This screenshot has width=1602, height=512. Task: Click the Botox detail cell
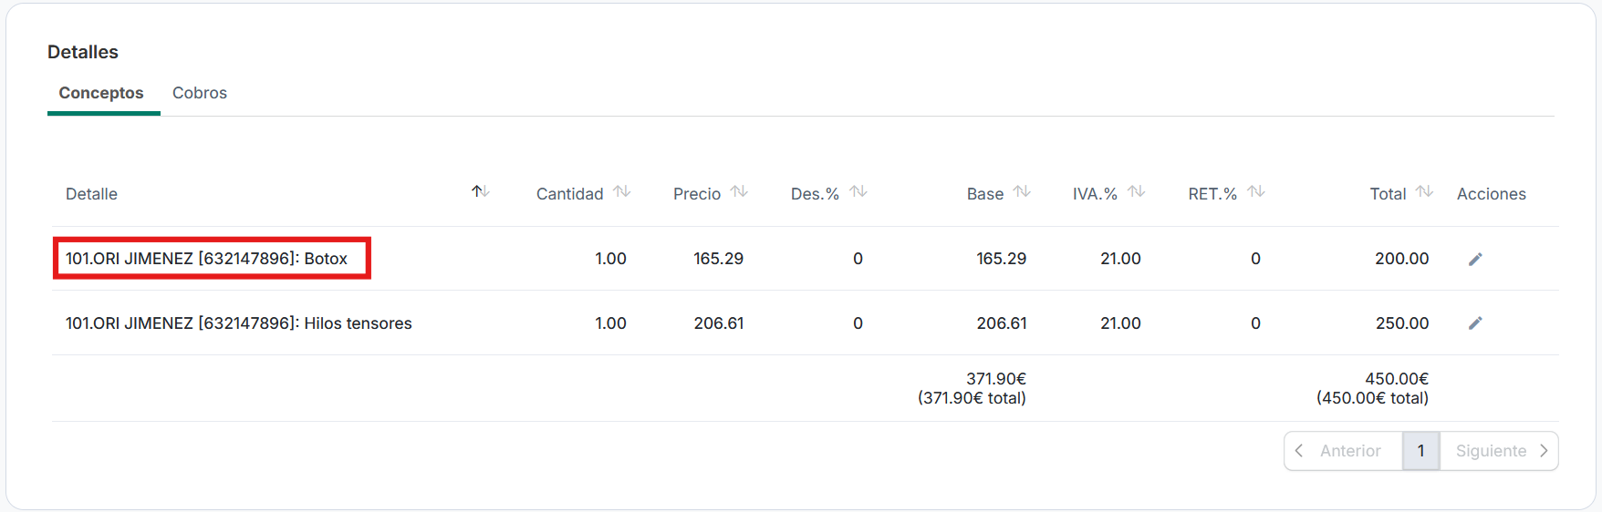coord(207,259)
